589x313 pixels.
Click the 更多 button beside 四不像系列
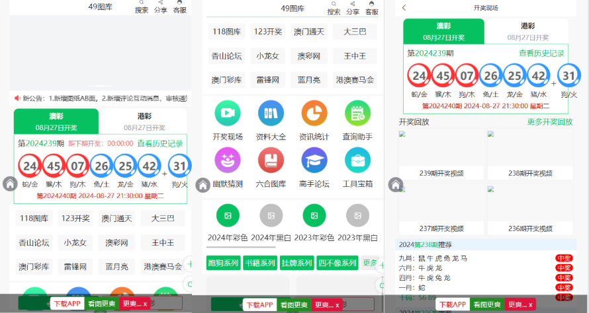tap(370, 263)
